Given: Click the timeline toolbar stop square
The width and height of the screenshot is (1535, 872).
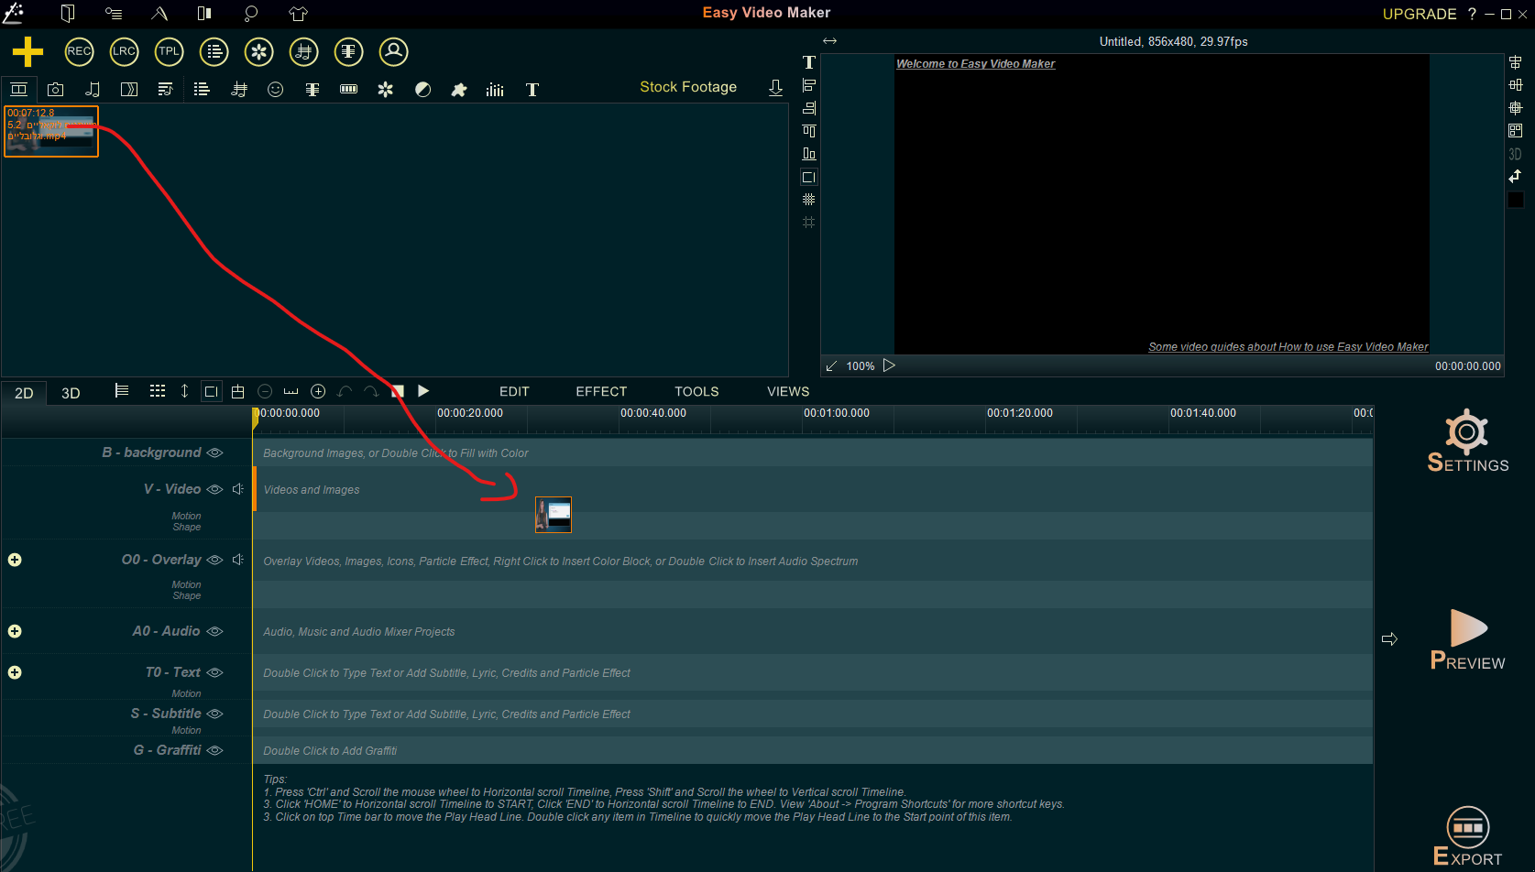Looking at the screenshot, I should point(398,391).
